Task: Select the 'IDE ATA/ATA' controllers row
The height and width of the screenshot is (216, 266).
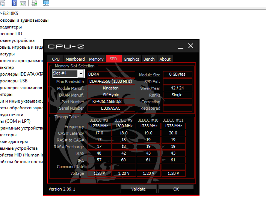Action: (22, 74)
